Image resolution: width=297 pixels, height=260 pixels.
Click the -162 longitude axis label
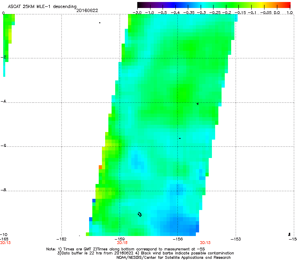61,239
